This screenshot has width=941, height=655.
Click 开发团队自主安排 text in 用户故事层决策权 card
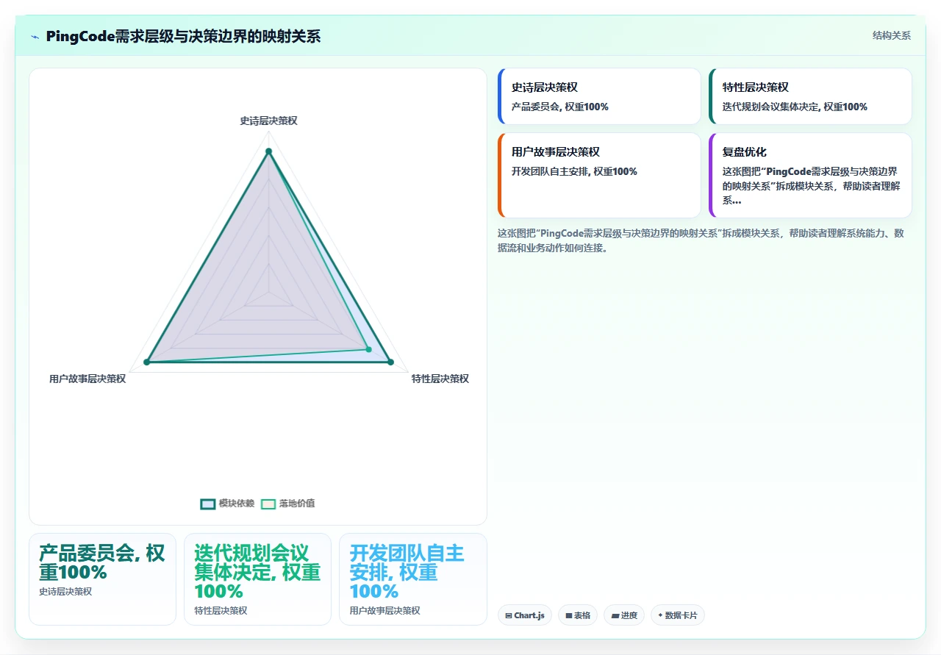pyautogui.click(x=574, y=171)
